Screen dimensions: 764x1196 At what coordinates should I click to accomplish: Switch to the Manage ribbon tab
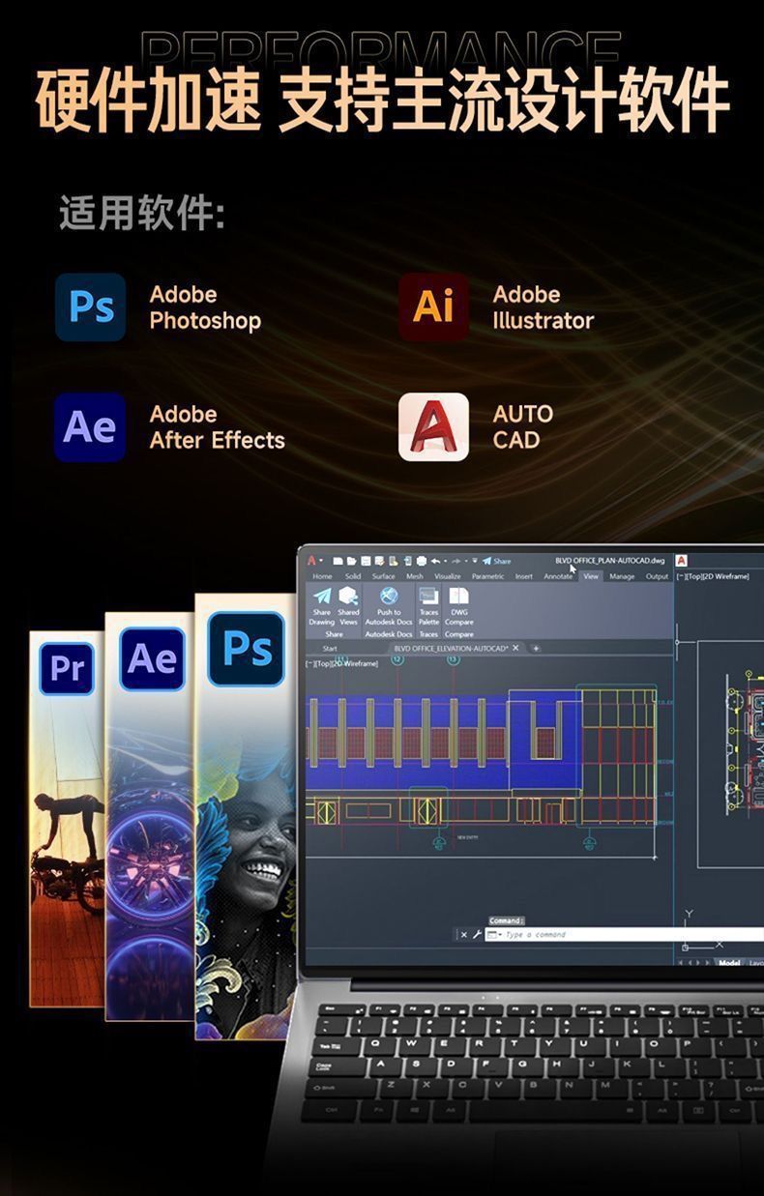[622, 576]
